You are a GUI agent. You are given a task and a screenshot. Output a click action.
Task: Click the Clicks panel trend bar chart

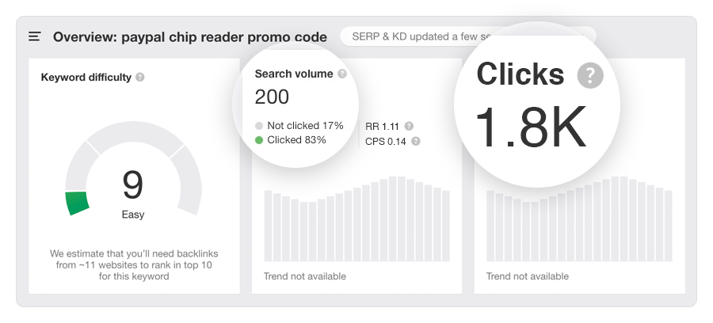click(x=579, y=219)
